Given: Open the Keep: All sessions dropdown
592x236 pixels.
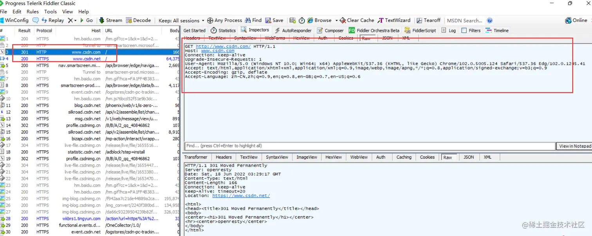Looking at the screenshot, I should [x=182, y=20].
